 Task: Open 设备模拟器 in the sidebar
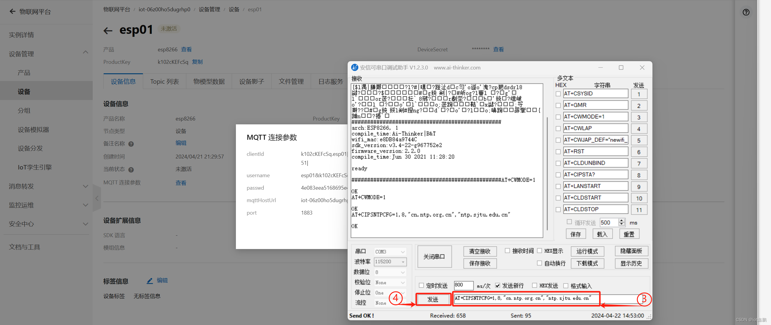pos(33,130)
